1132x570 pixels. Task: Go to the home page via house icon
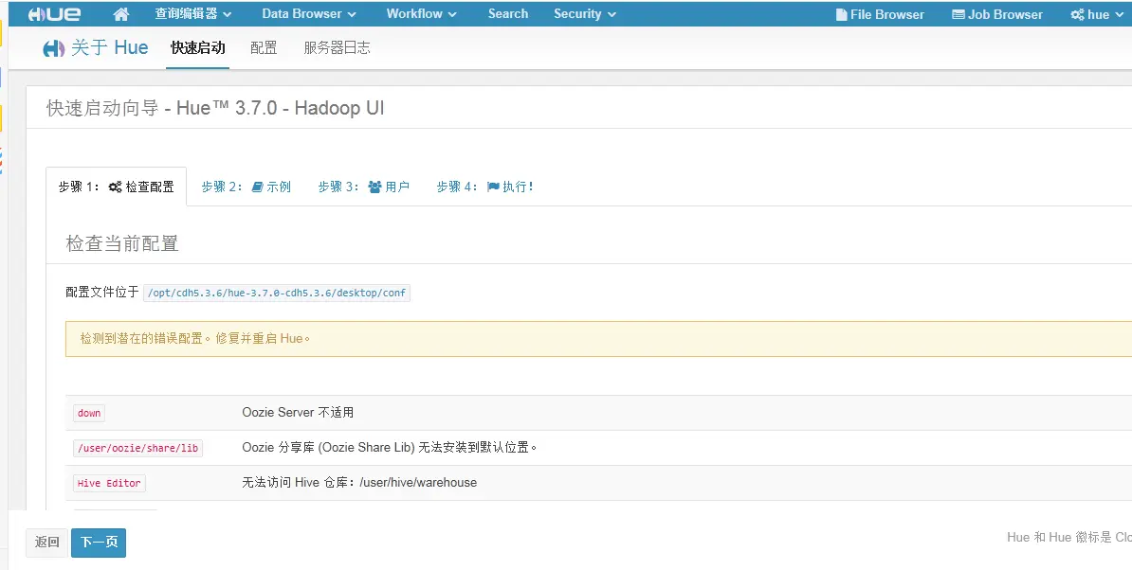tap(121, 14)
